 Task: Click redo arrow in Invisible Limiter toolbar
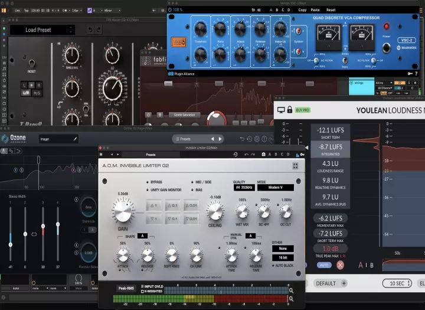tap(253, 155)
